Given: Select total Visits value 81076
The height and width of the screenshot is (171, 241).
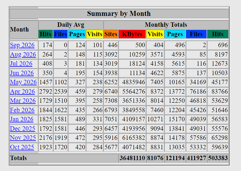Looking at the screenshot, I should [155, 158].
